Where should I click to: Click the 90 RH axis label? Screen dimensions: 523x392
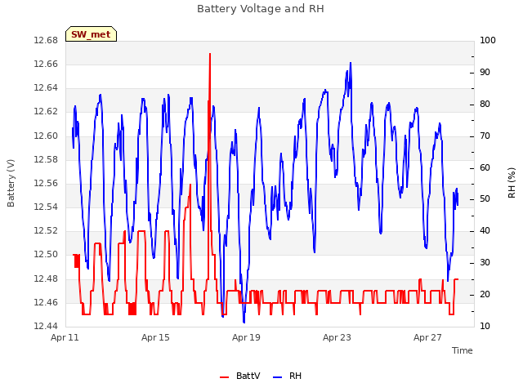pyautogui.click(x=485, y=73)
